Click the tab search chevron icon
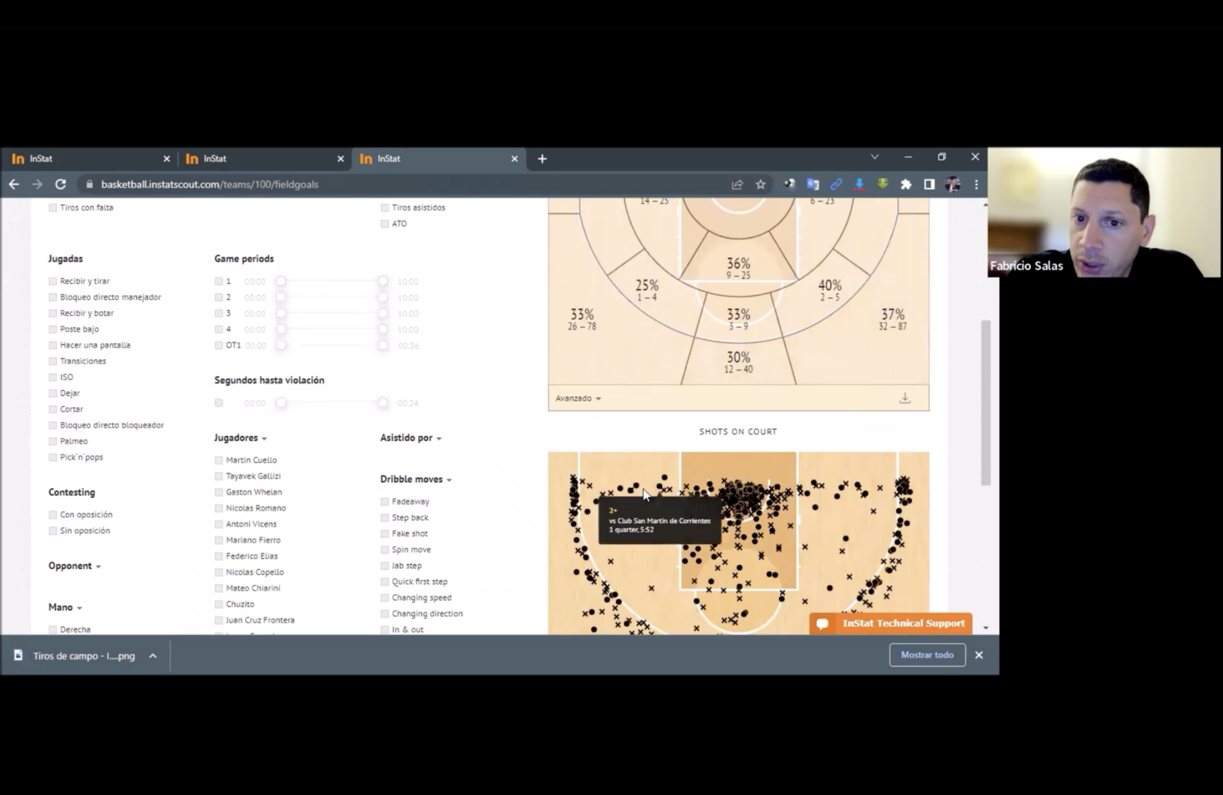The height and width of the screenshot is (795, 1223). coord(875,157)
